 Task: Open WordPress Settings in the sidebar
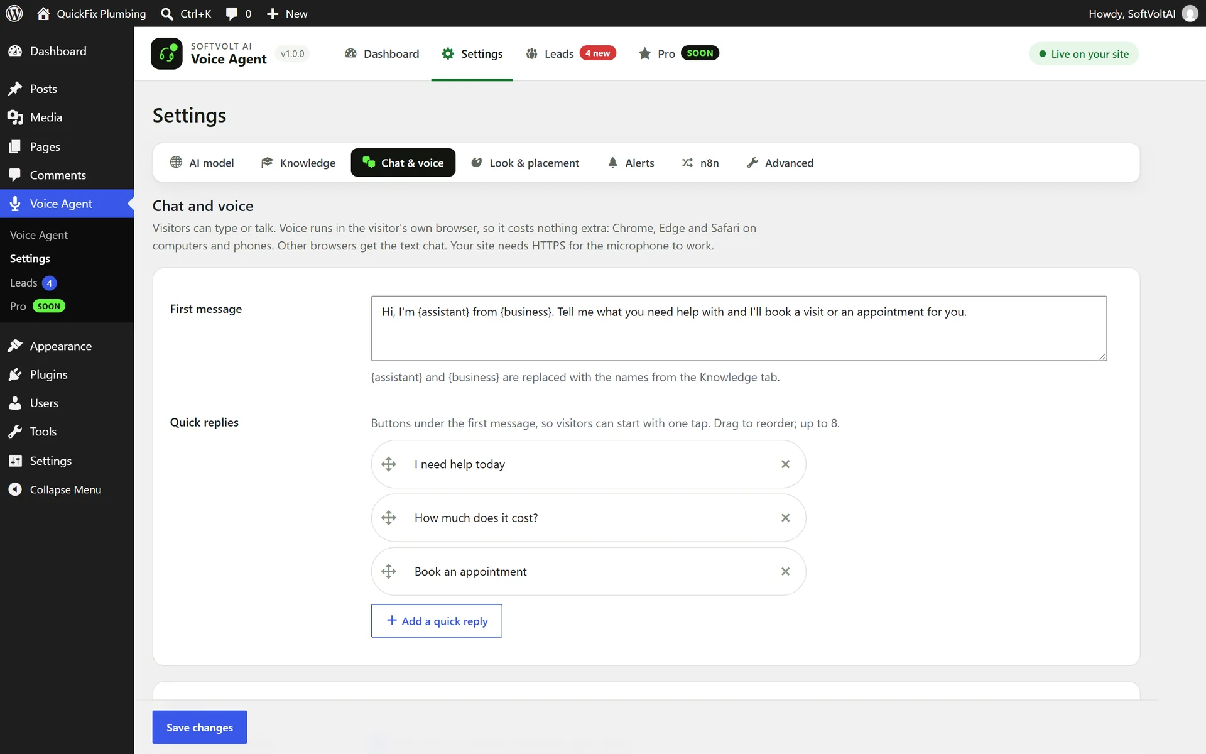[67, 461]
